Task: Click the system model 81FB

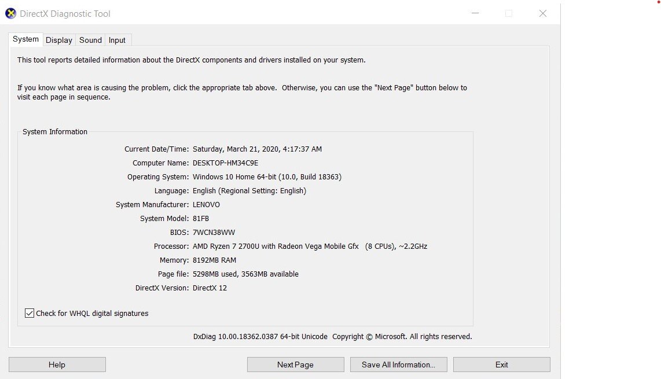Action: tap(201, 219)
